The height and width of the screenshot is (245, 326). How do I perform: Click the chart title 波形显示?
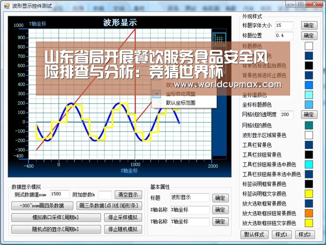pos(120,22)
